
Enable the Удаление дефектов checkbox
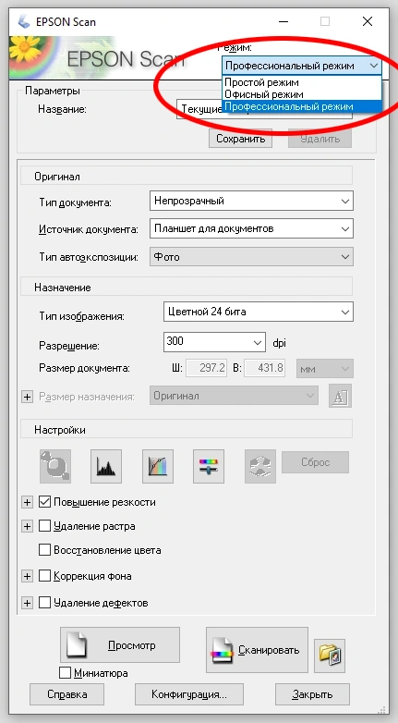coord(44,602)
